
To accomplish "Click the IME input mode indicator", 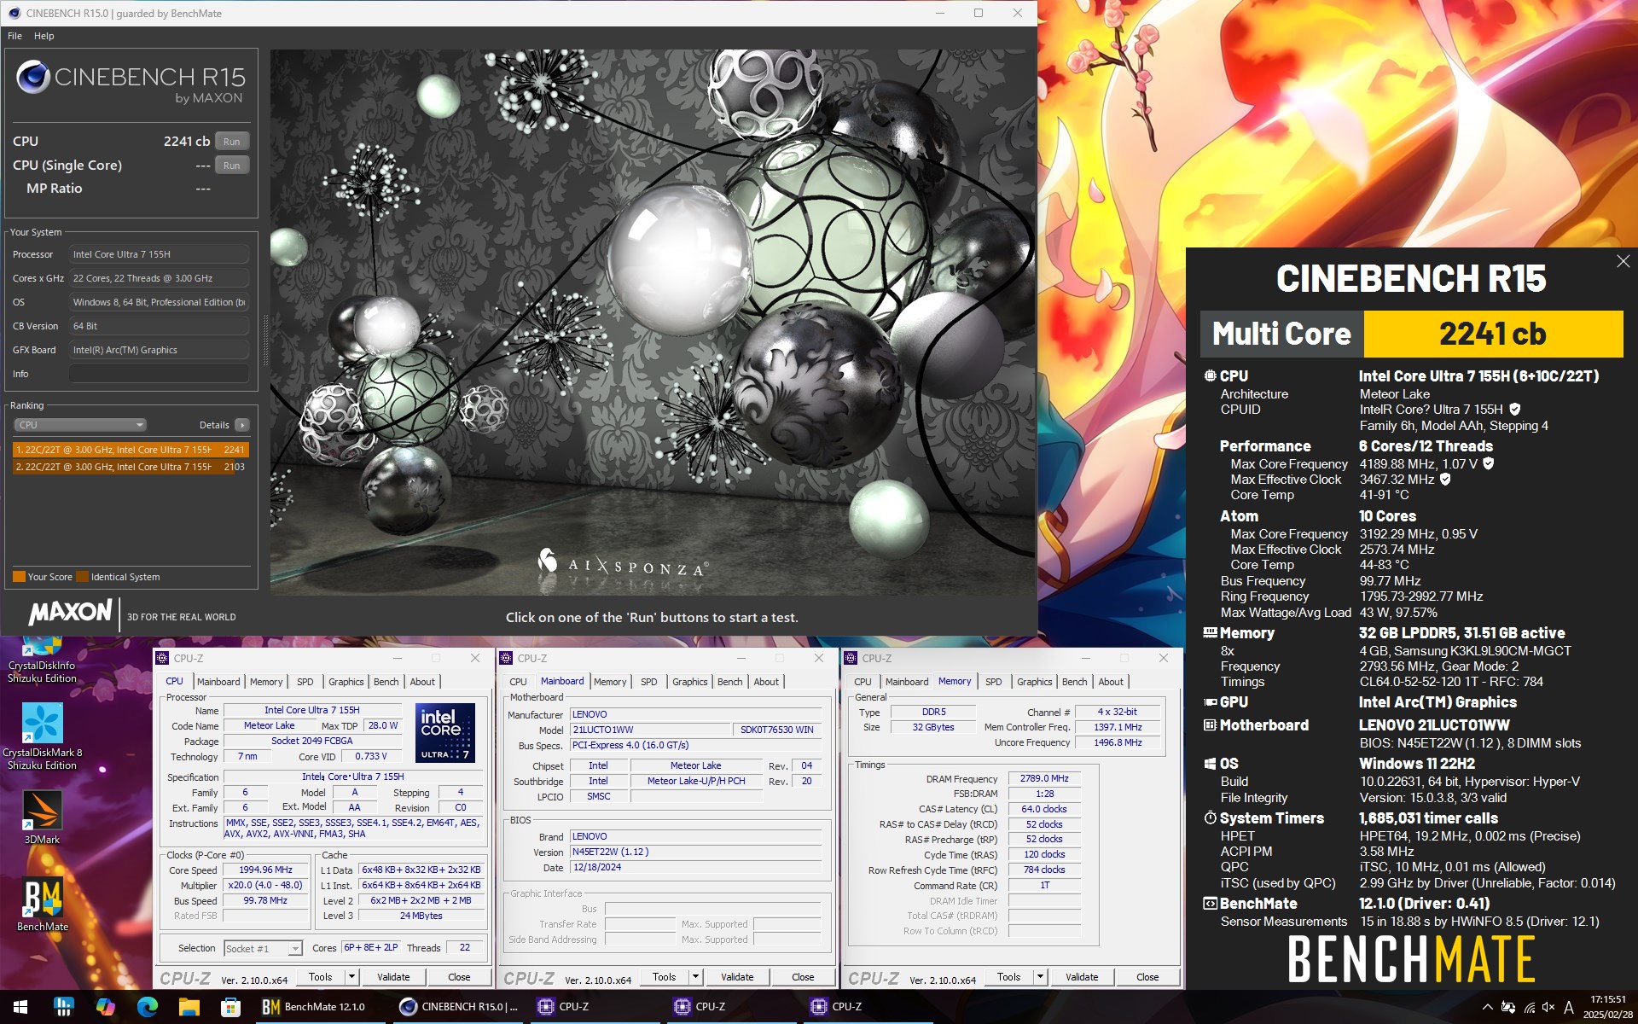I will [1568, 1008].
